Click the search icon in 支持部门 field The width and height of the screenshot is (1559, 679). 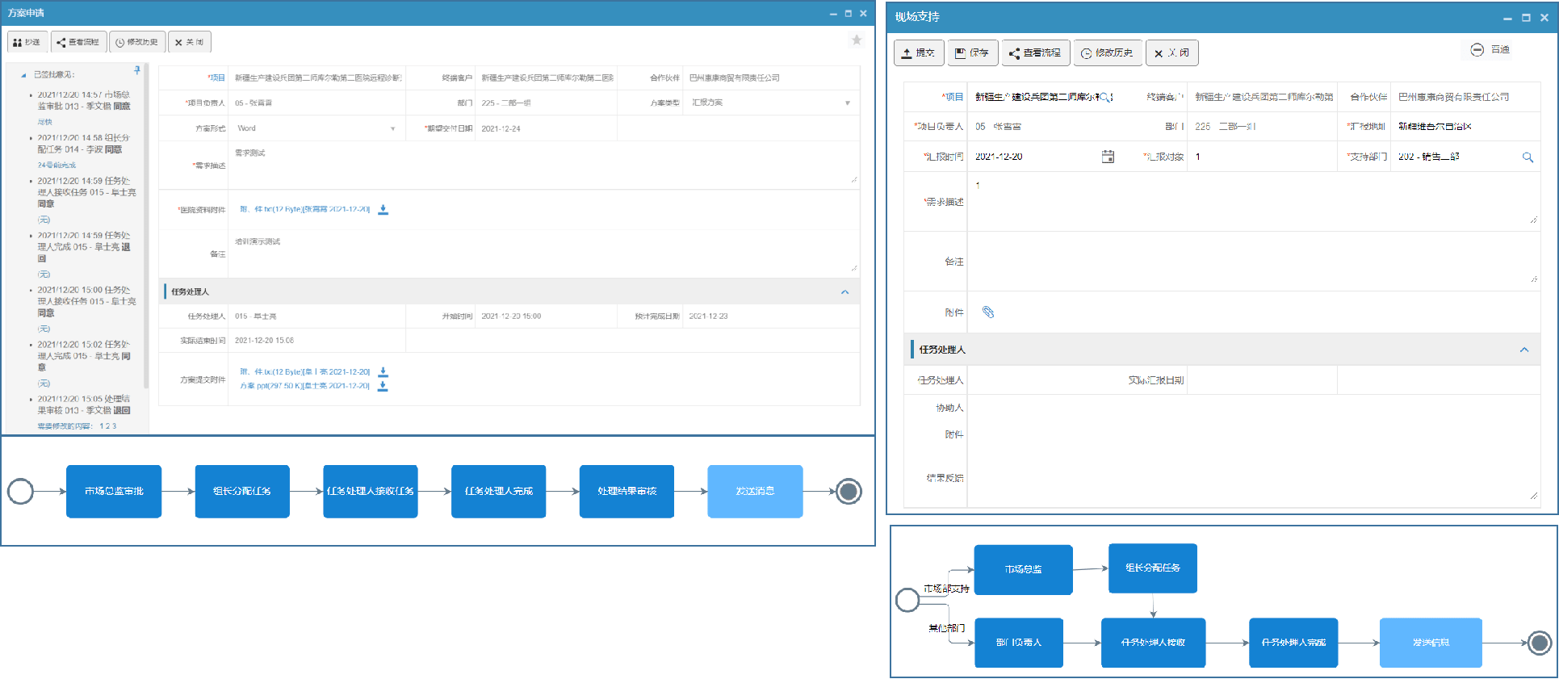(x=1528, y=157)
